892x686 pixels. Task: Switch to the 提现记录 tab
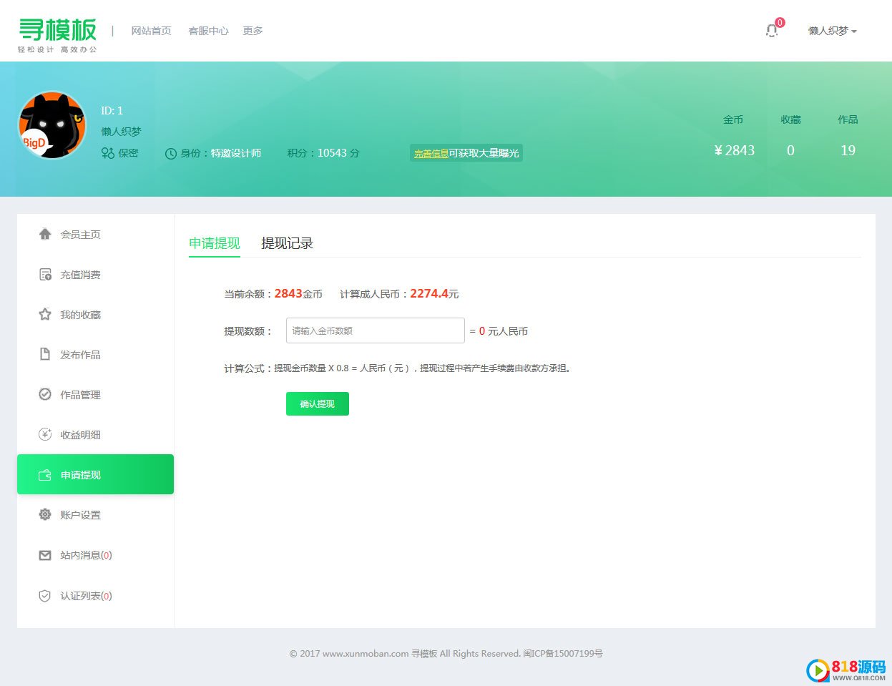[287, 243]
